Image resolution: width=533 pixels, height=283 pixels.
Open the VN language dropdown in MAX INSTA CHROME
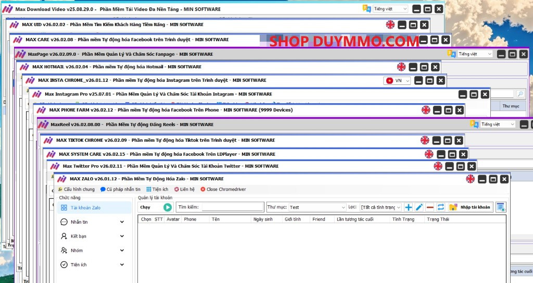point(397,81)
